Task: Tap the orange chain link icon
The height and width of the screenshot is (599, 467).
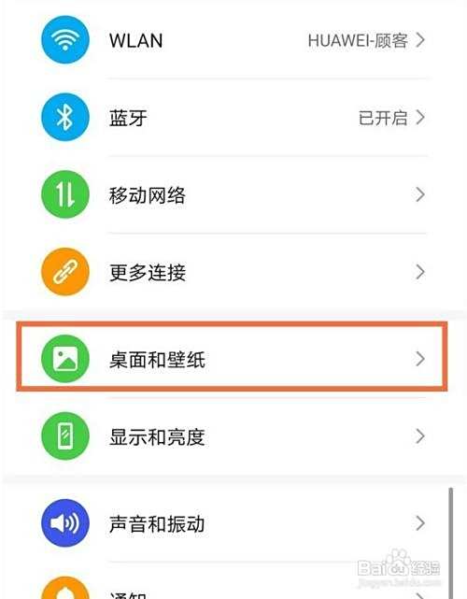Action: [65, 272]
